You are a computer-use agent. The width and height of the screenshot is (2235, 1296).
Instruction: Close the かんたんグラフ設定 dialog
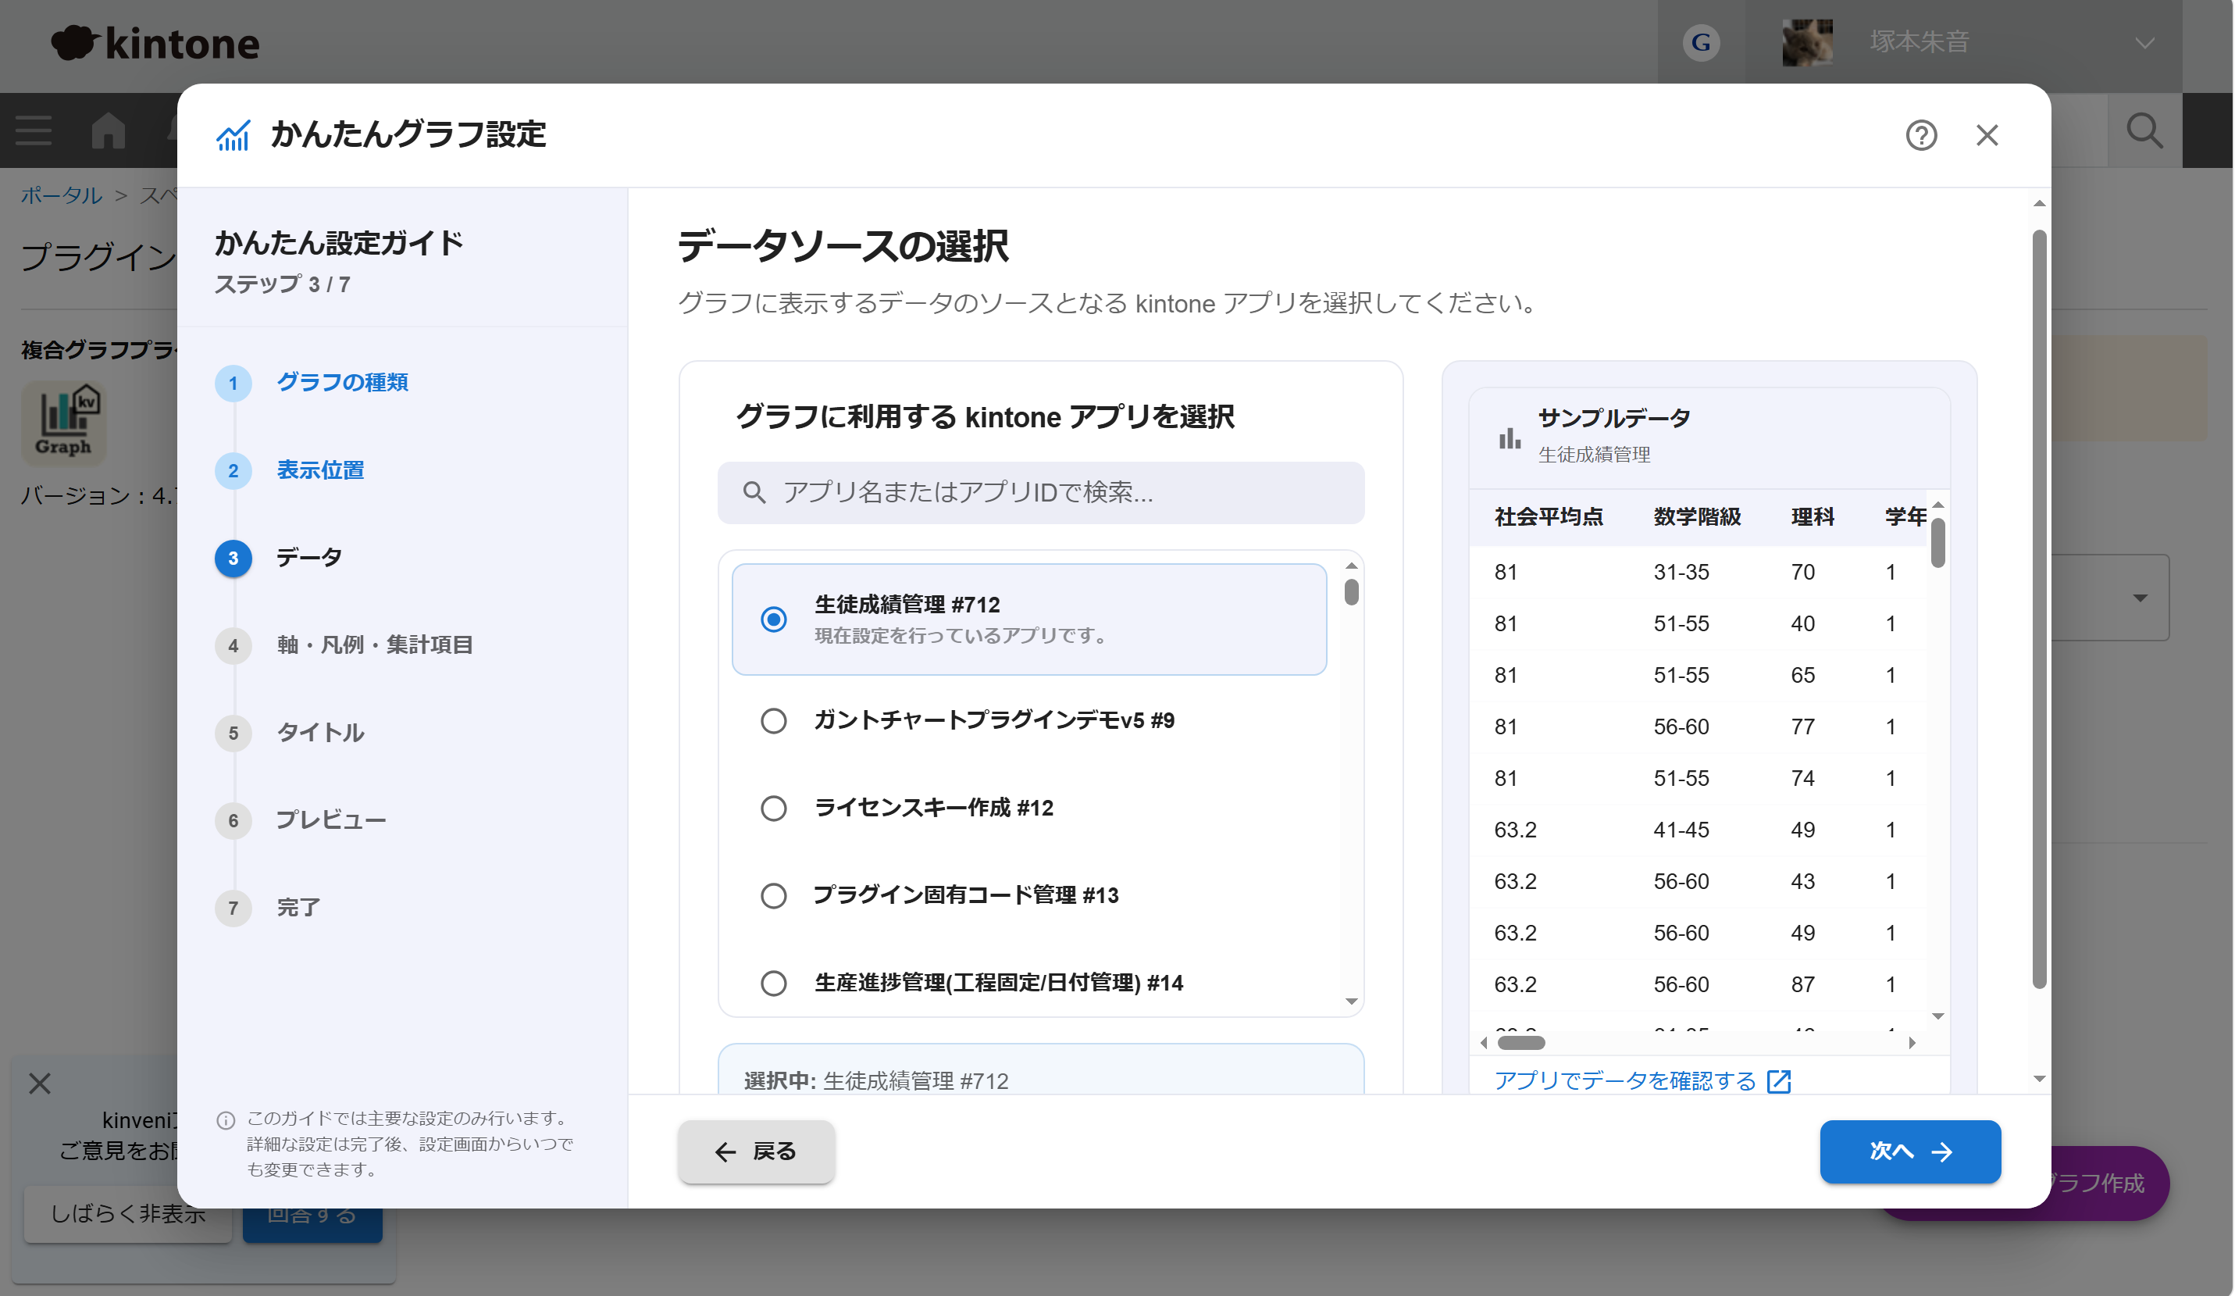1987,136
